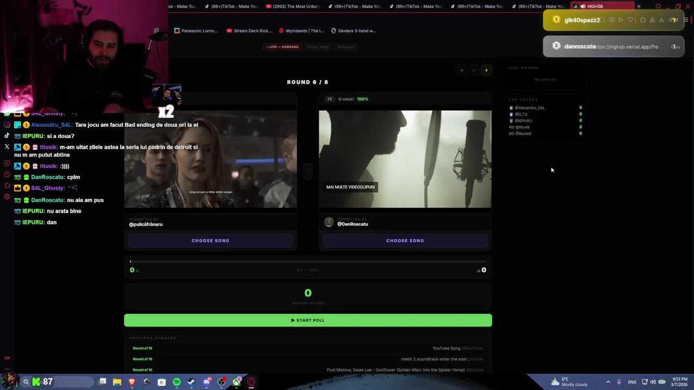
Task: Click the heart bookmark icon in address bar
Action: pos(630,20)
